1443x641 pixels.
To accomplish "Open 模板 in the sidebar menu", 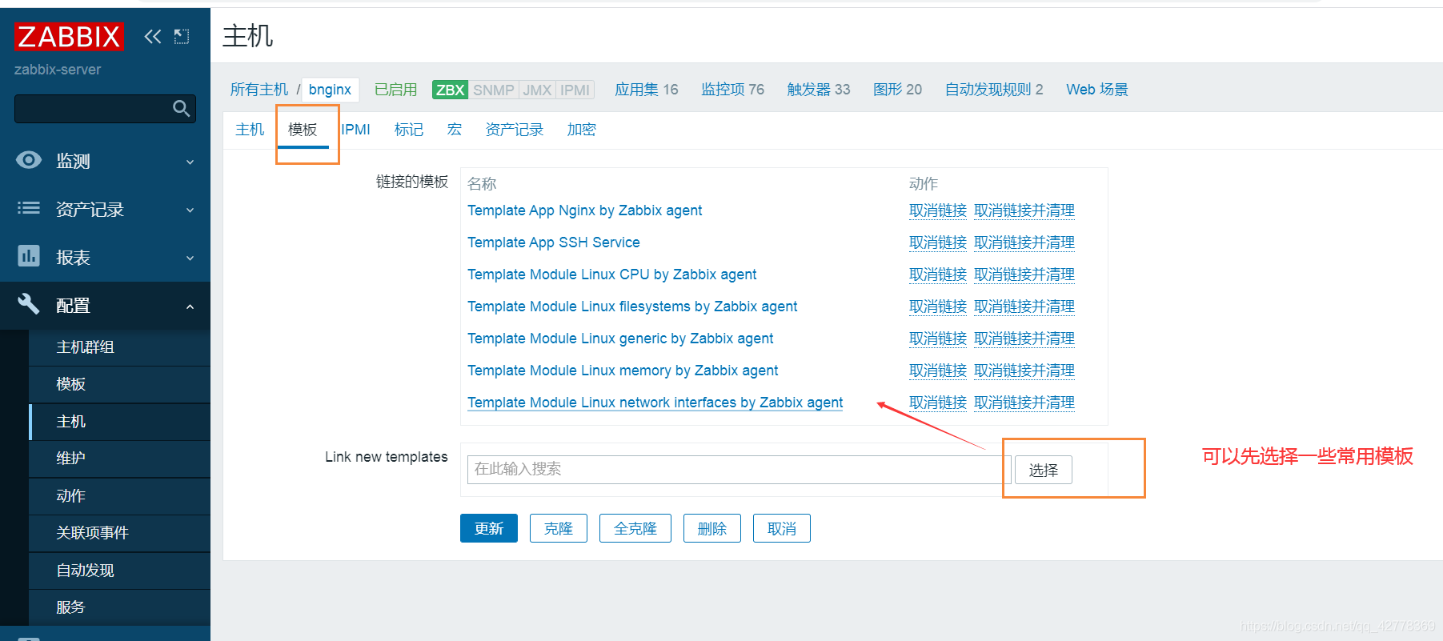I will [x=120, y=384].
